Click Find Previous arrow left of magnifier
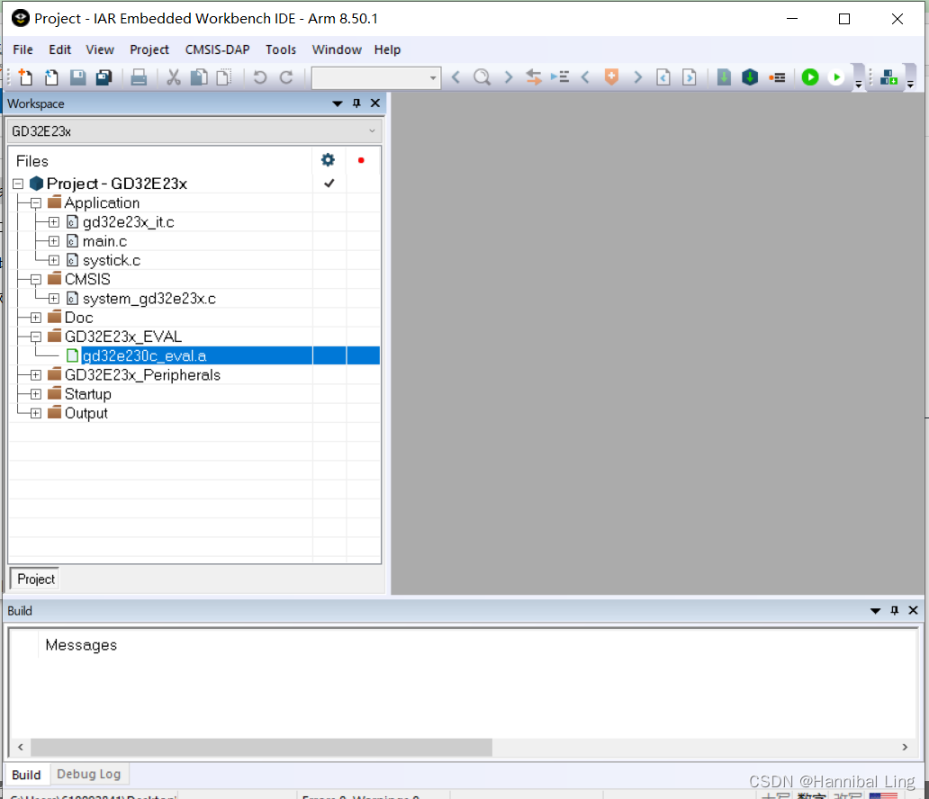The image size is (929, 799). (x=455, y=77)
